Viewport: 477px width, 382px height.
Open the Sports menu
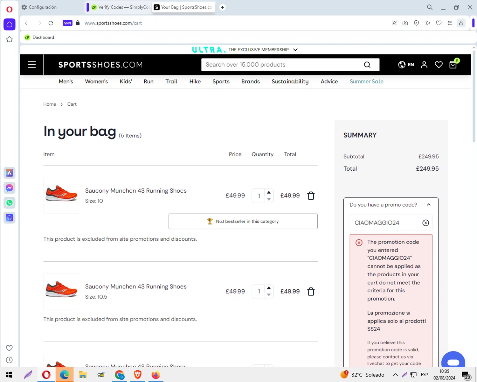coord(221,81)
